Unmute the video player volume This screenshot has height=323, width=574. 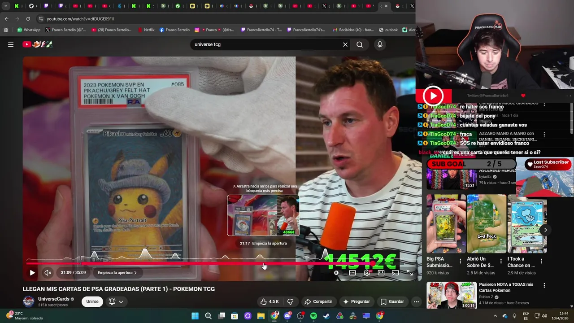[48, 272]
